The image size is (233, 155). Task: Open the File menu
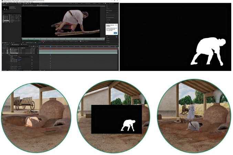(3, 2)
